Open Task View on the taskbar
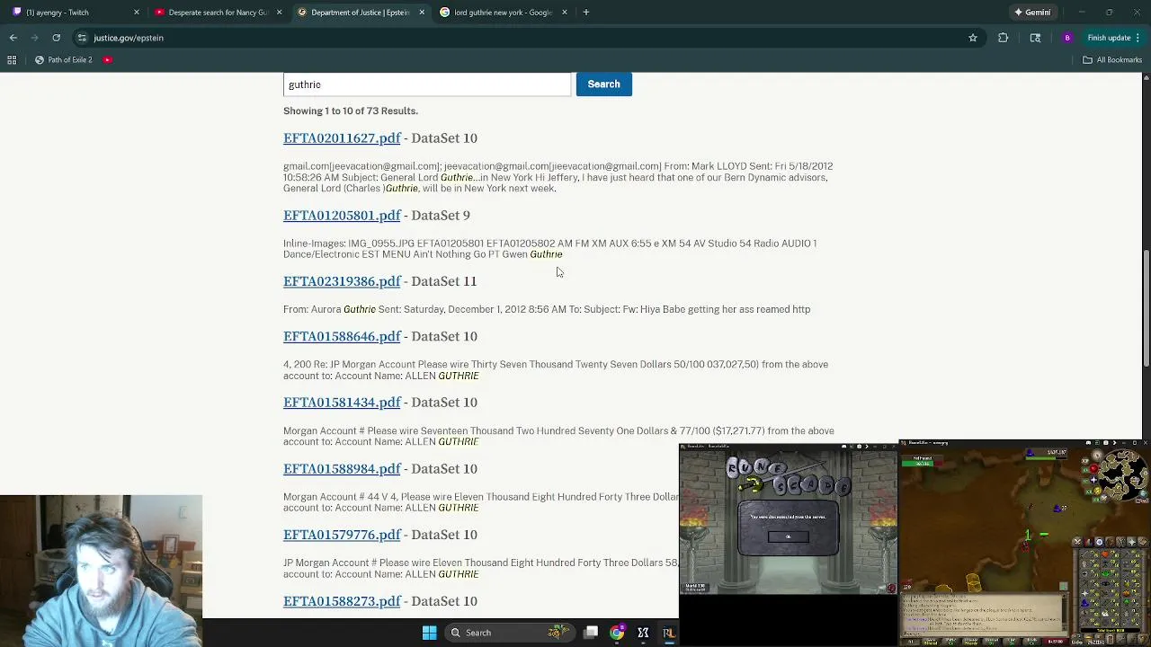This screenshot has width=1151, height=647. click(x=591, y=633)
